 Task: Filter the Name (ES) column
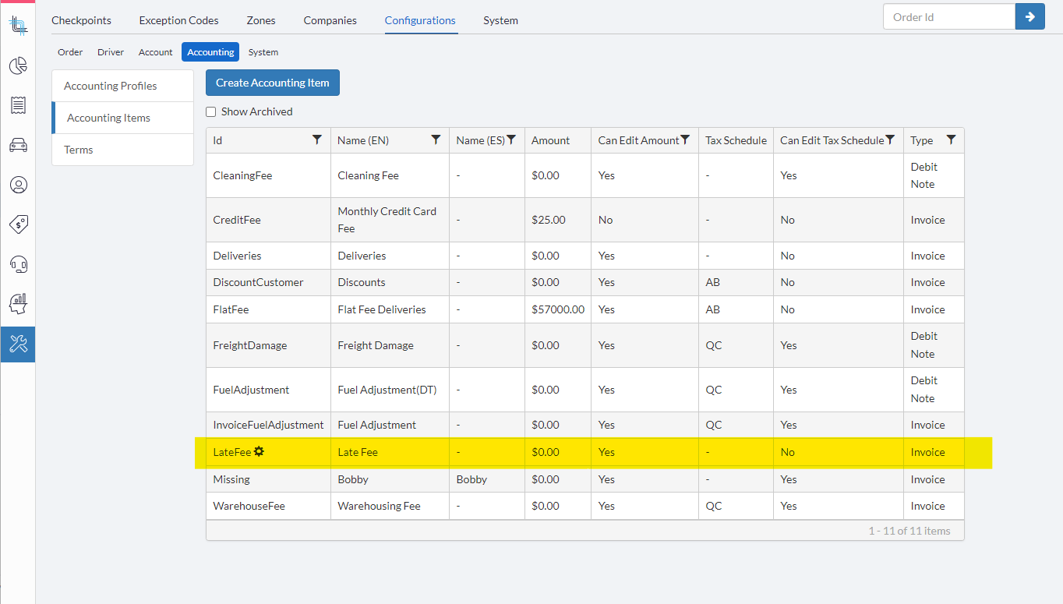click(511, 140)
